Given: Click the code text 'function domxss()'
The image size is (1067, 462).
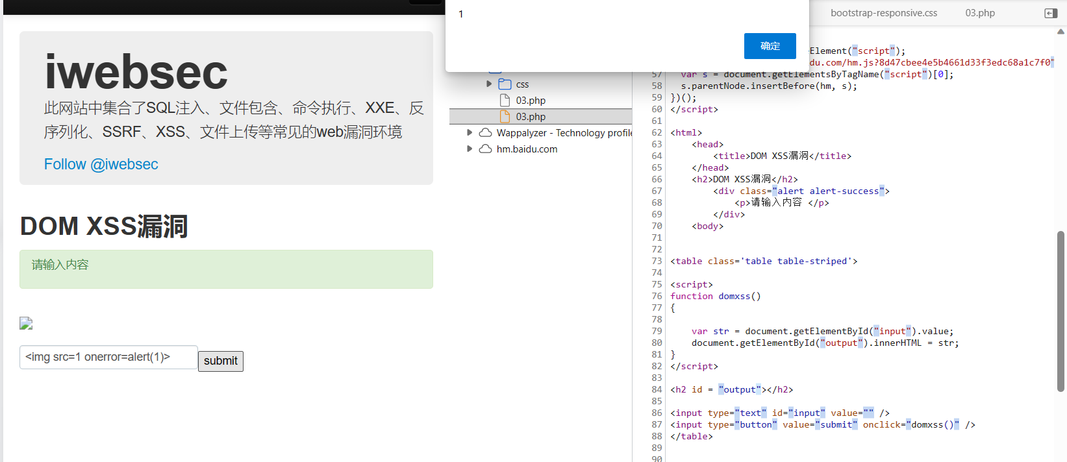Looking at the screenshot, I should click(716, 296).
